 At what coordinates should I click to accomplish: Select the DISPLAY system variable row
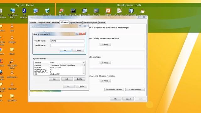coord(58,67)
